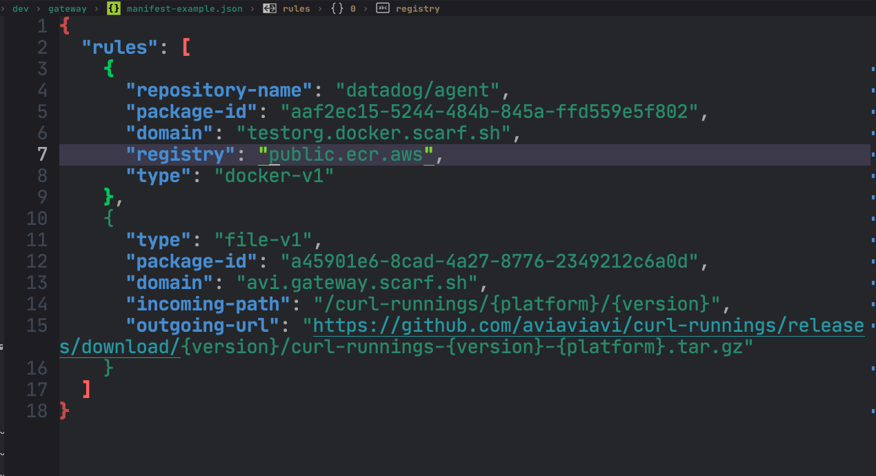Click the braces icon beside 0 breadcrumb
This screenshot has height=476, width=876.
tap(337, 8)
